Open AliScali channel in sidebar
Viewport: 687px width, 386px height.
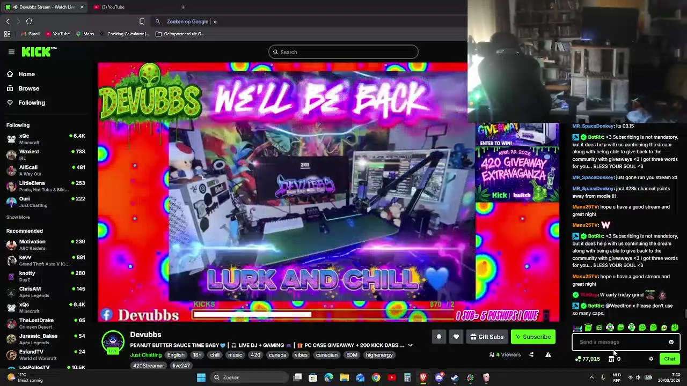46,170
